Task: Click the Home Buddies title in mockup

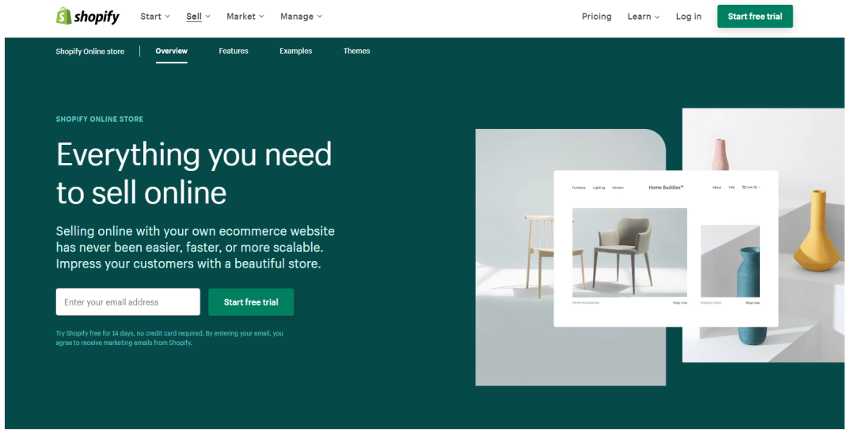Action: pyautogui.click(x=665, y=188)
